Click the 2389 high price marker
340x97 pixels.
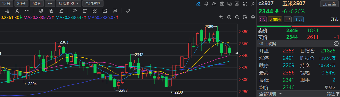[x=211, y=27]
